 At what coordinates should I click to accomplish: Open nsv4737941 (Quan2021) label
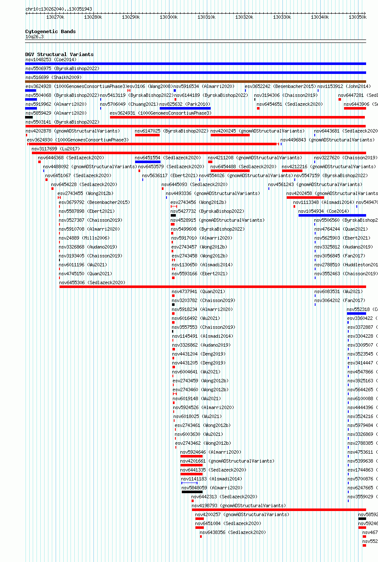pos(199,291)
